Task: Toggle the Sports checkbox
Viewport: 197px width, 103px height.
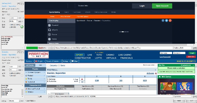Action: [59, 65]
